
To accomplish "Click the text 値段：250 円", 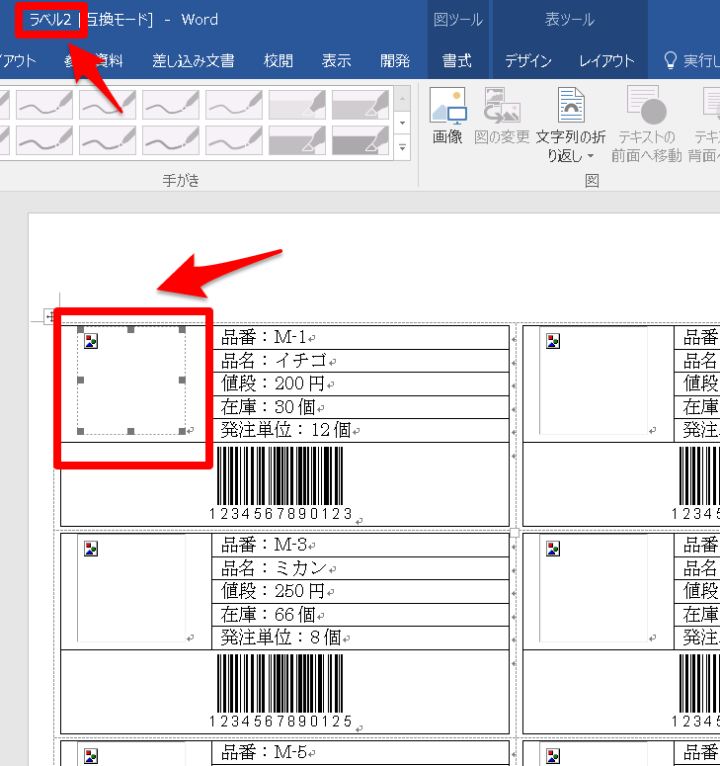I will [273, 591].
